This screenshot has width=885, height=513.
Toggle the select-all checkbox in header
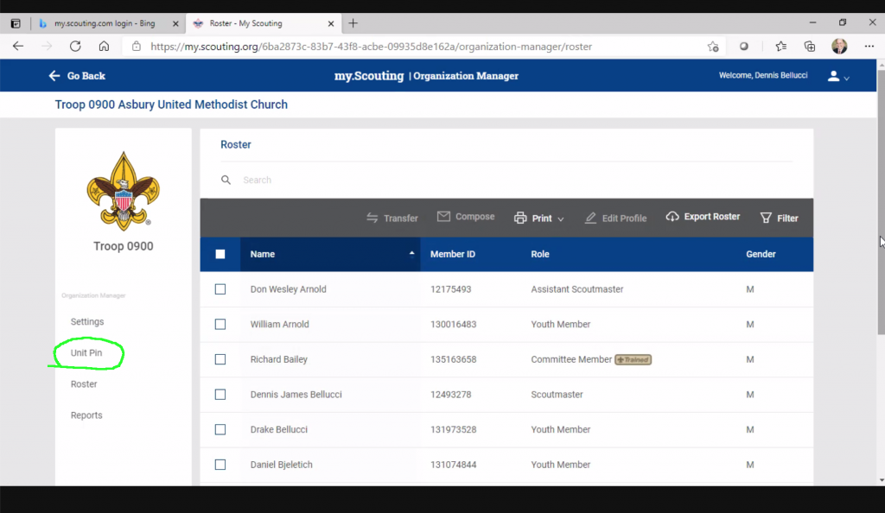pos(220,254)
